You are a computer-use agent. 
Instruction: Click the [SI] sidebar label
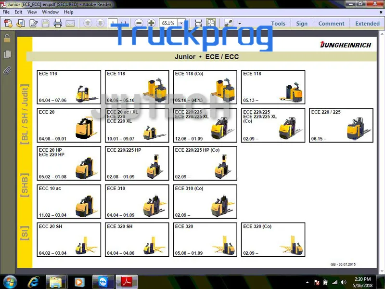[x=25, y=233]
